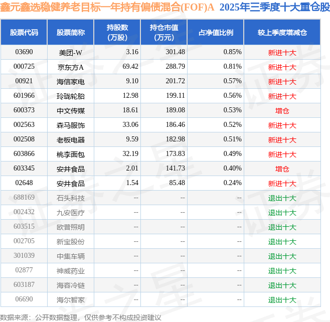Click stock code 600373
The height and width of the screenshot is (322, 330).
(24, 110)
